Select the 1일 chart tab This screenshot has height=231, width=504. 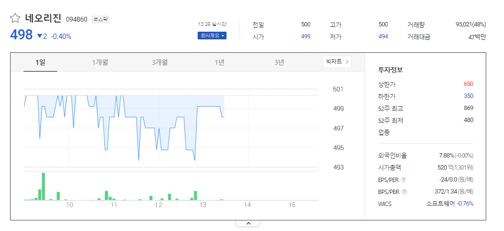pos(40,62)
